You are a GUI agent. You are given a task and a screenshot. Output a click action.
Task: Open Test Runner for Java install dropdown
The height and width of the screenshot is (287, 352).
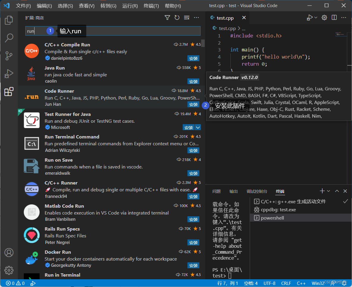click(198, 127)
